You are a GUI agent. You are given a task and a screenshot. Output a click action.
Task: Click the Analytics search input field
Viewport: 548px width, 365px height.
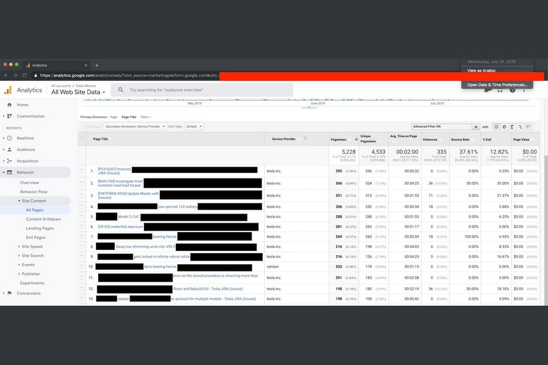(x=202, y=90)
